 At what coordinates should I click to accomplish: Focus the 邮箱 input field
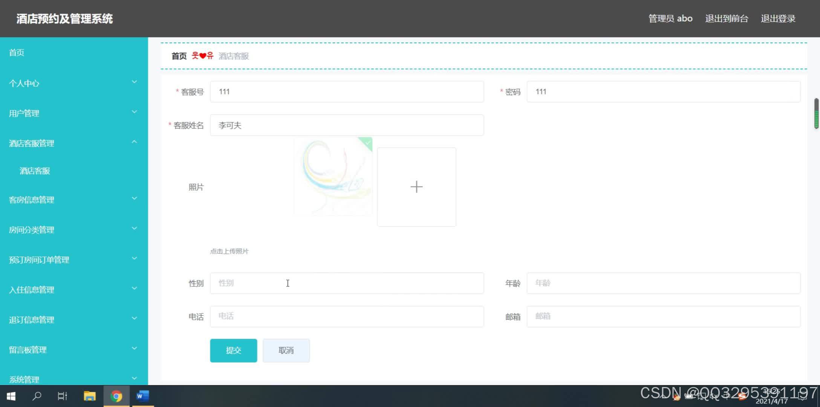click(x=663, y=317)
